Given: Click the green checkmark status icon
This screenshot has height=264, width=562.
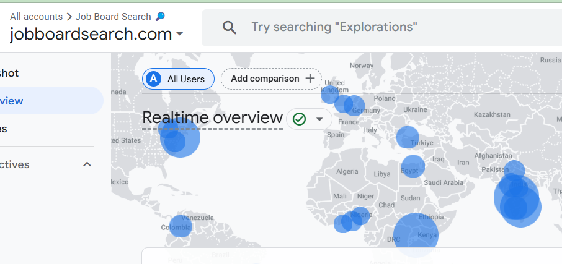Looking at the screenshot, I should [x=299, y=119].
